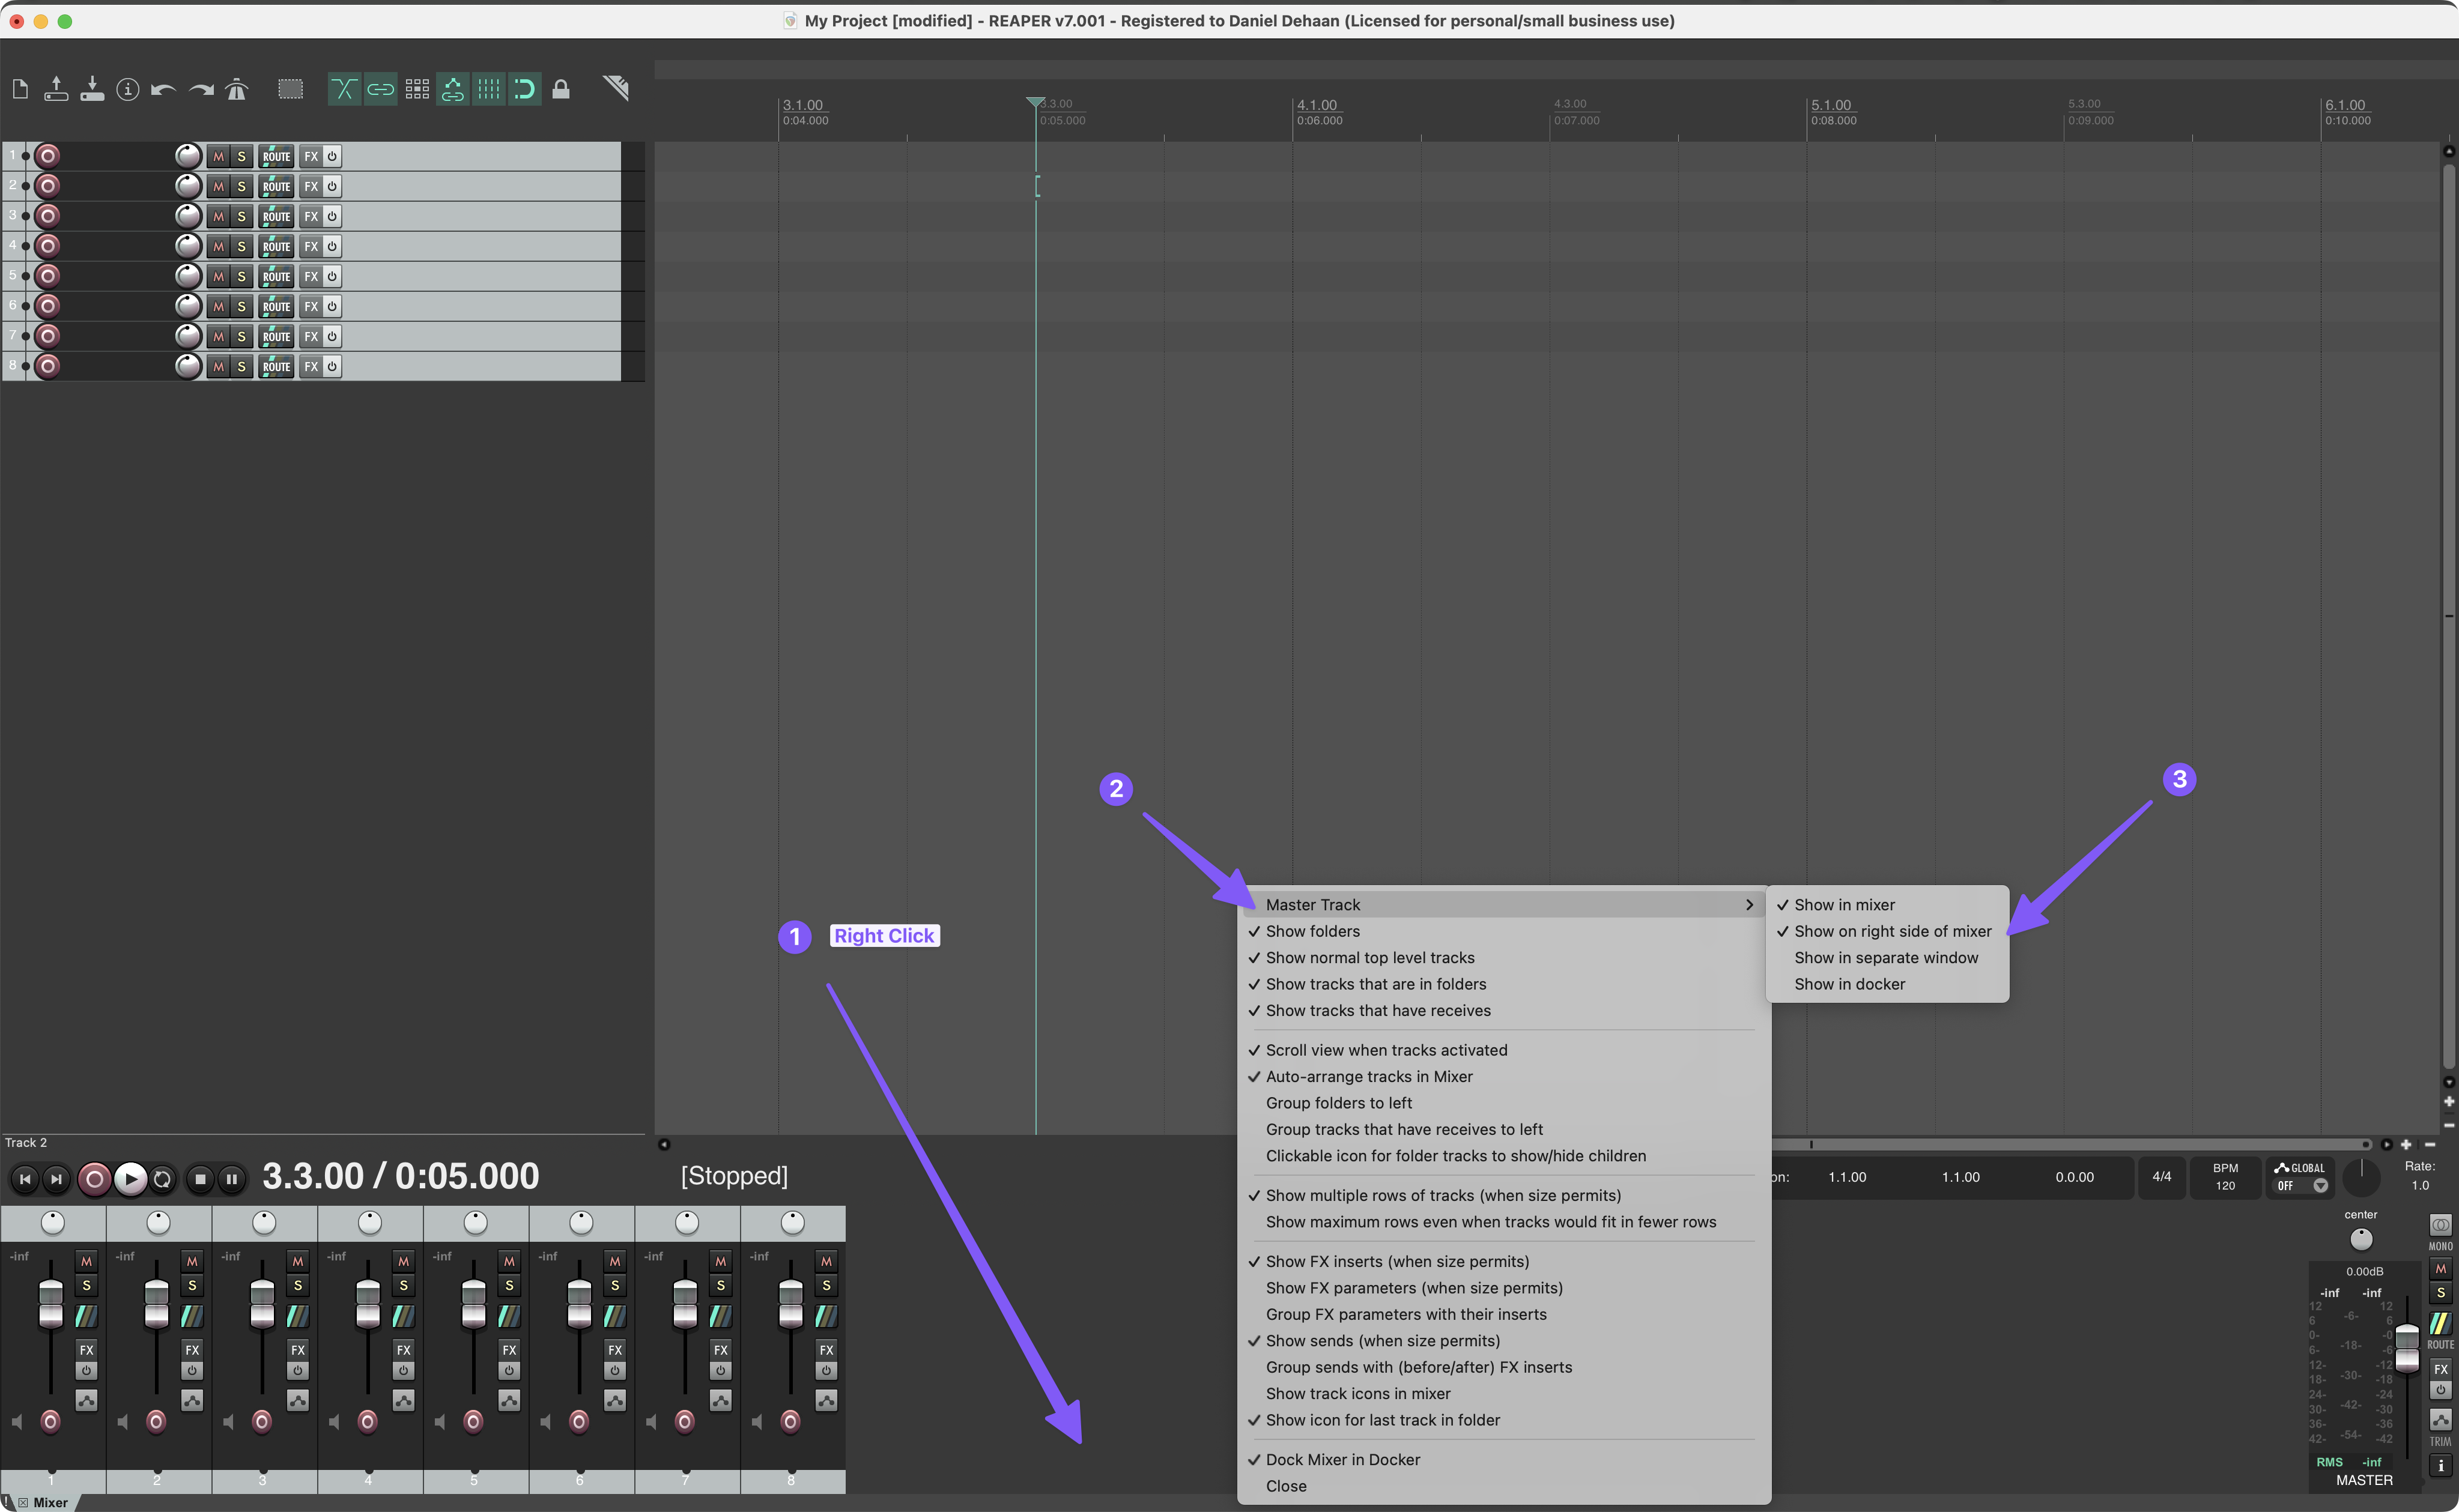This screenshot has height=1512, width=2459.
Task: Toggle snap magnet icon in toolbar
Action: (525, 90)
